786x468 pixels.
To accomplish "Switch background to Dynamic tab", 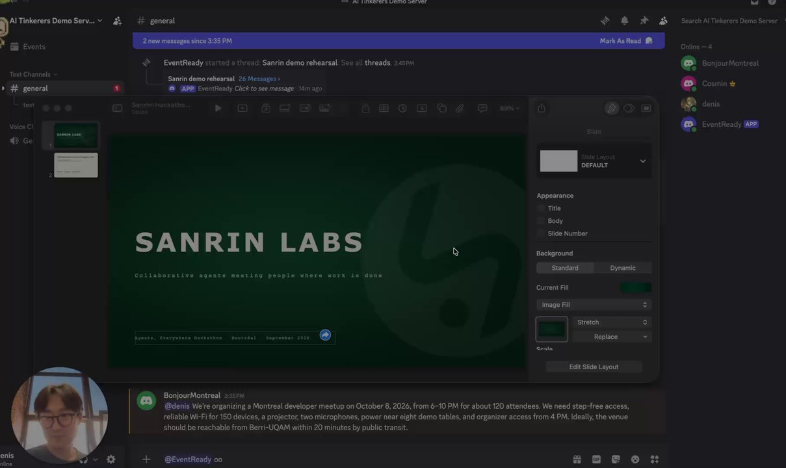I will point(623,268).
